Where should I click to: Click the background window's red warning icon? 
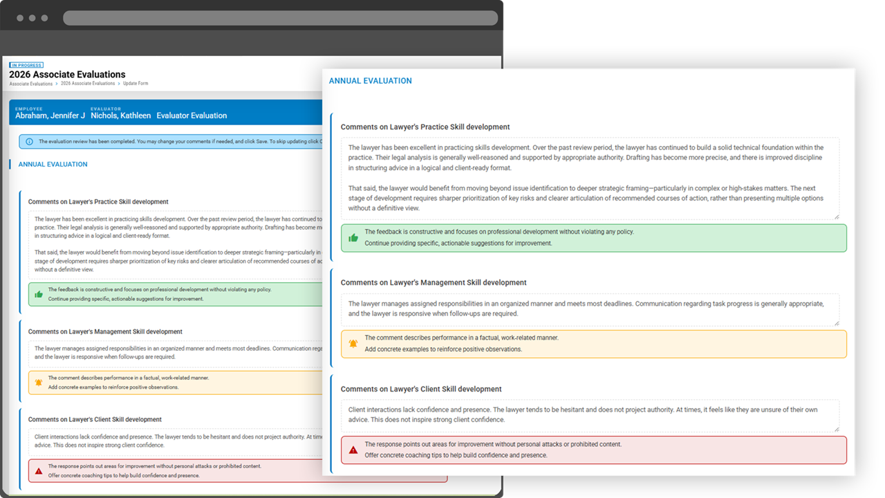[x=39, y=471]
